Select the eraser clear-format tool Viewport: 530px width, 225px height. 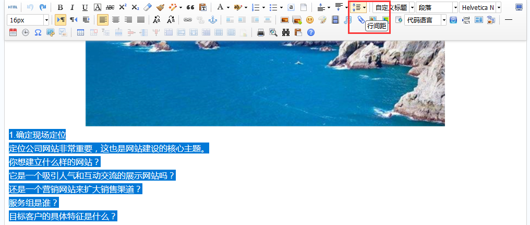(x=148, y=7)
